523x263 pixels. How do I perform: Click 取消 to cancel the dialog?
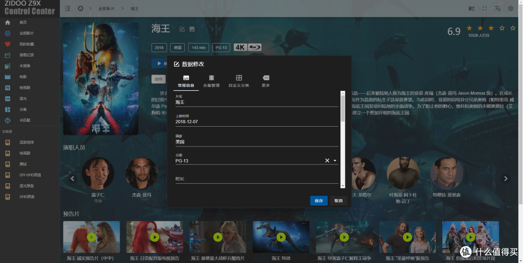(338, 201)
